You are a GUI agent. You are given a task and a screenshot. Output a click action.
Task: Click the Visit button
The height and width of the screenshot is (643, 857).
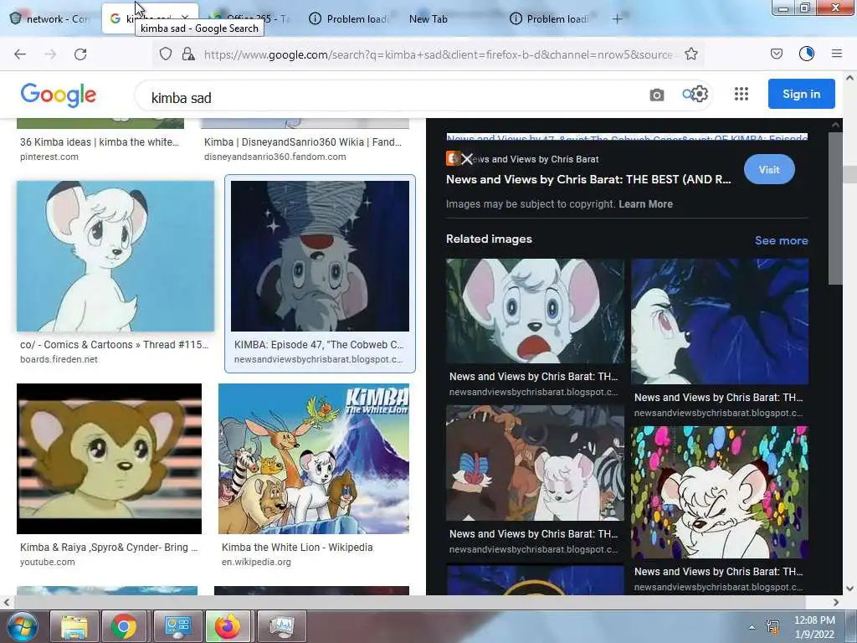coord(769,169)
